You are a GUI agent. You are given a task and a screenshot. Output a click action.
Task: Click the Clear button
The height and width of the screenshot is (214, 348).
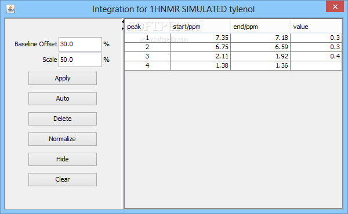[63, 179]
